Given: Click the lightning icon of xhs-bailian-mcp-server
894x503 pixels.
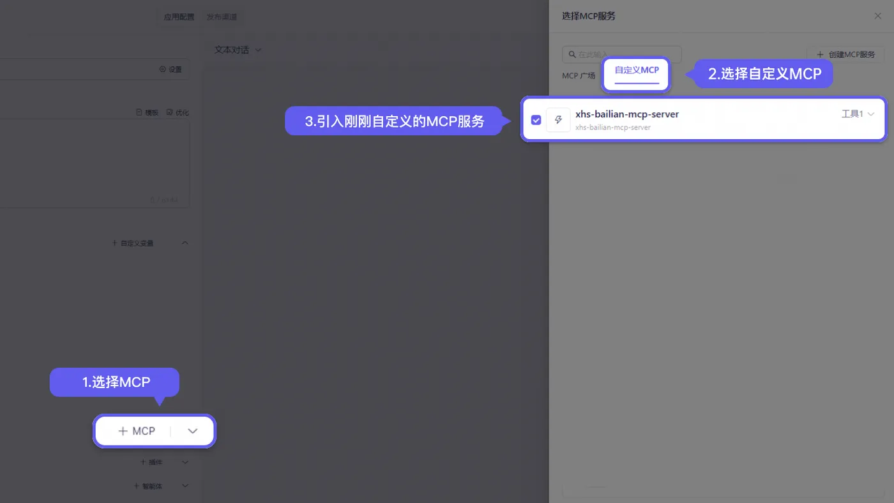Looking at the screenshot, I should click(x=558, y=119).
